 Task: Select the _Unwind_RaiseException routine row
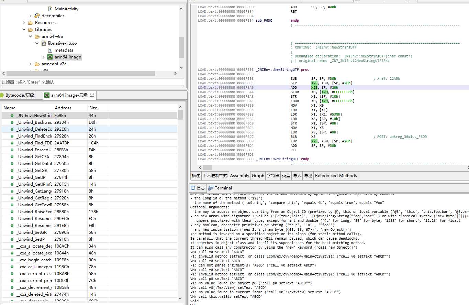(x=89, y=212)
